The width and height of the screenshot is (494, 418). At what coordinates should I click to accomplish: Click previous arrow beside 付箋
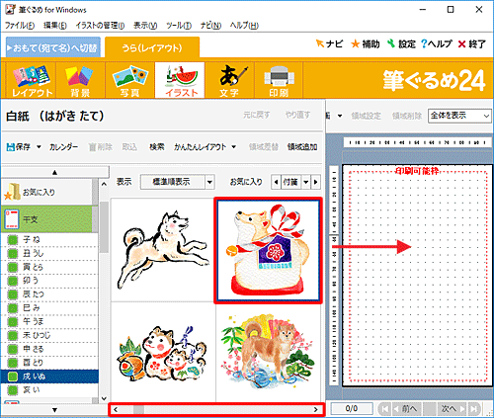click(x=277, y=182)
